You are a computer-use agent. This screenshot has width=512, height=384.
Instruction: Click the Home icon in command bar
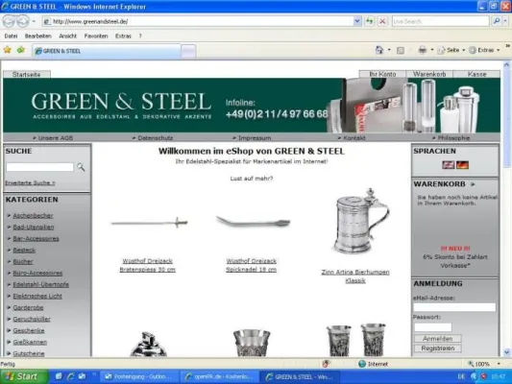[x=379, y=50]
